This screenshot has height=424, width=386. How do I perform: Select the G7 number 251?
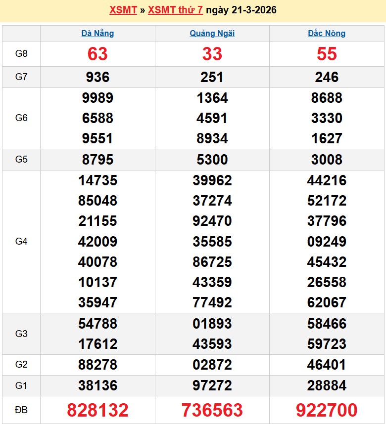212,77
